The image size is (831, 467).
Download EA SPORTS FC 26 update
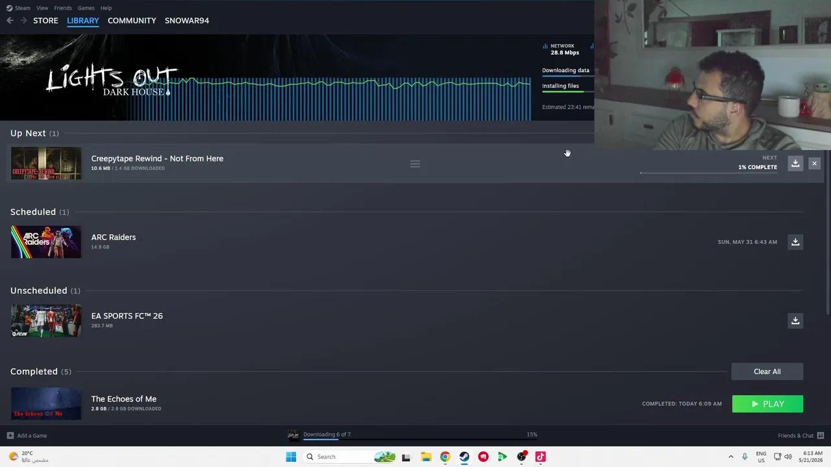tap(795, 320)
